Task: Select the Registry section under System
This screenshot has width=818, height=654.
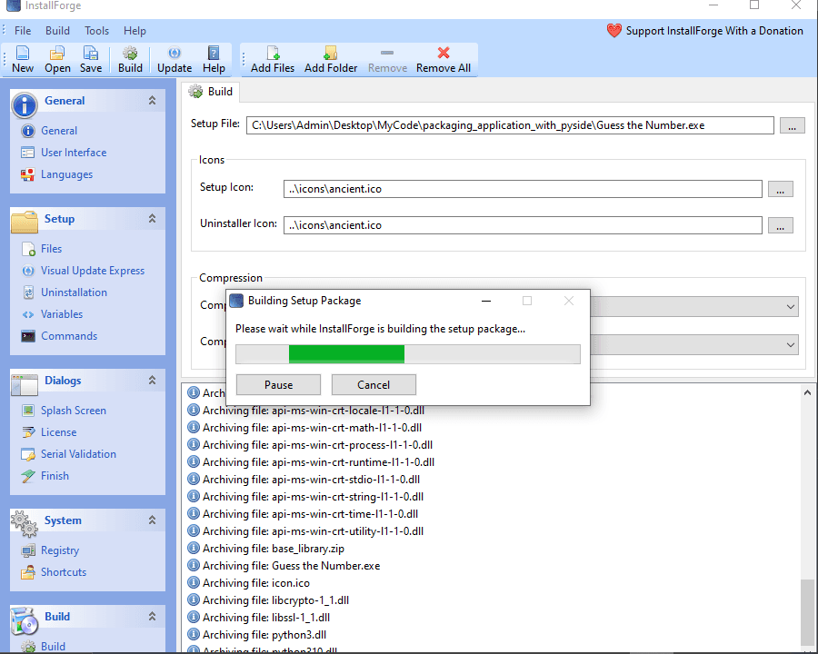Action: [59, 550]
